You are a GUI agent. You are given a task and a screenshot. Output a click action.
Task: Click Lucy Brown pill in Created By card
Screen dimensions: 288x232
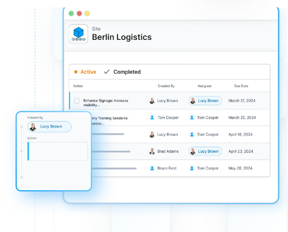click(x=50, y=127)
